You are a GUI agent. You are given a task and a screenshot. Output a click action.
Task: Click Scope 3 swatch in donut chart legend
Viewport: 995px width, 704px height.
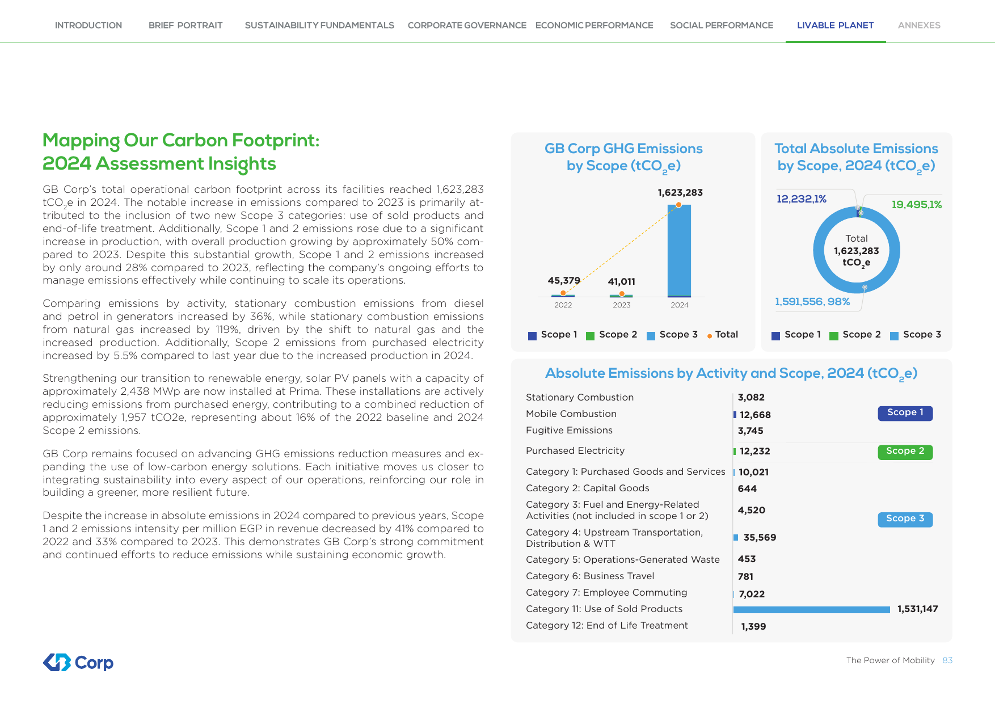coord(894,336)
